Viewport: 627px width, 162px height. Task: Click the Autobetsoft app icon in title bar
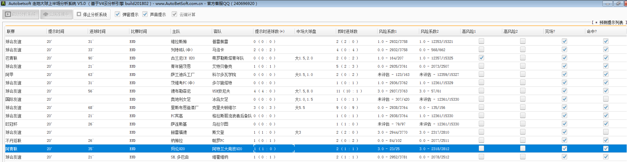point(3,4)
